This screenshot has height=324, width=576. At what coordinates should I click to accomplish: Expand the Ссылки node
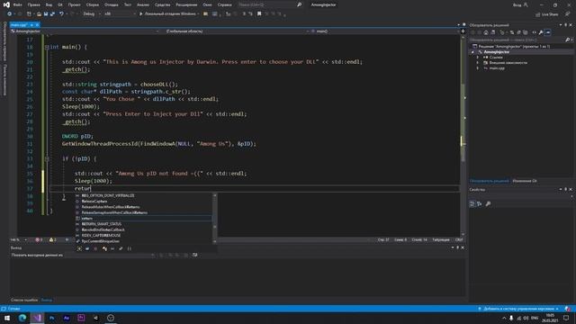pyautogui.click(x=478, y=58)
